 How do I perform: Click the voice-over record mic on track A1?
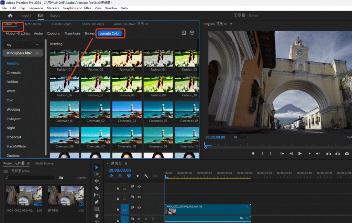click(x=153, y=219)
